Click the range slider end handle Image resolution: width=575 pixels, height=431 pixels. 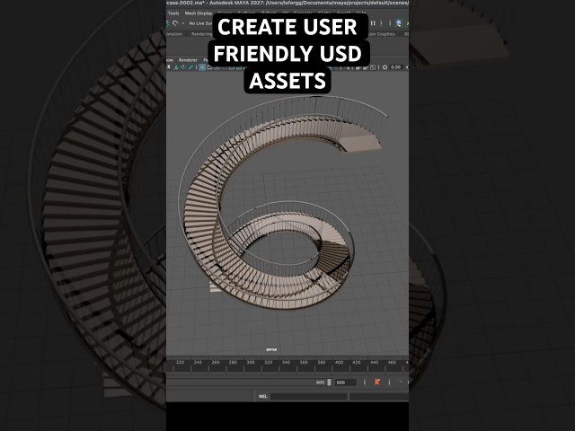click(329, 383)
